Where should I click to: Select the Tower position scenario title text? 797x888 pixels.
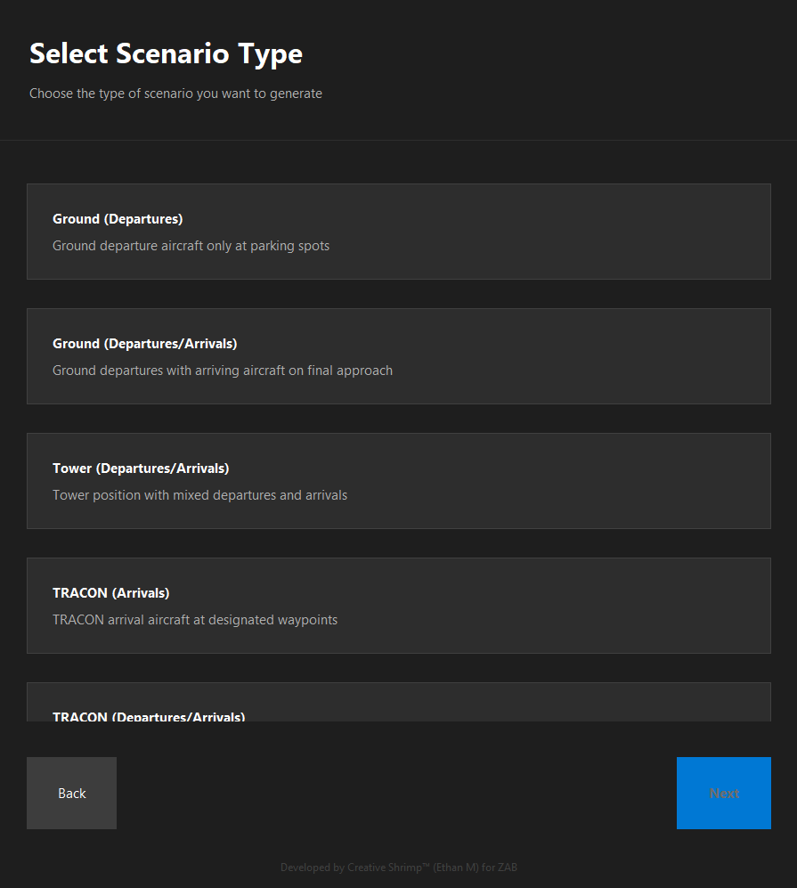[140, 468]
